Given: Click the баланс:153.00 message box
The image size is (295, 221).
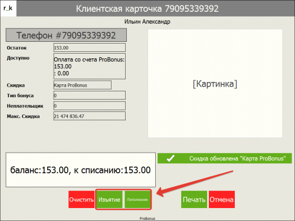Looking at the screenshot, I should 81,170.
